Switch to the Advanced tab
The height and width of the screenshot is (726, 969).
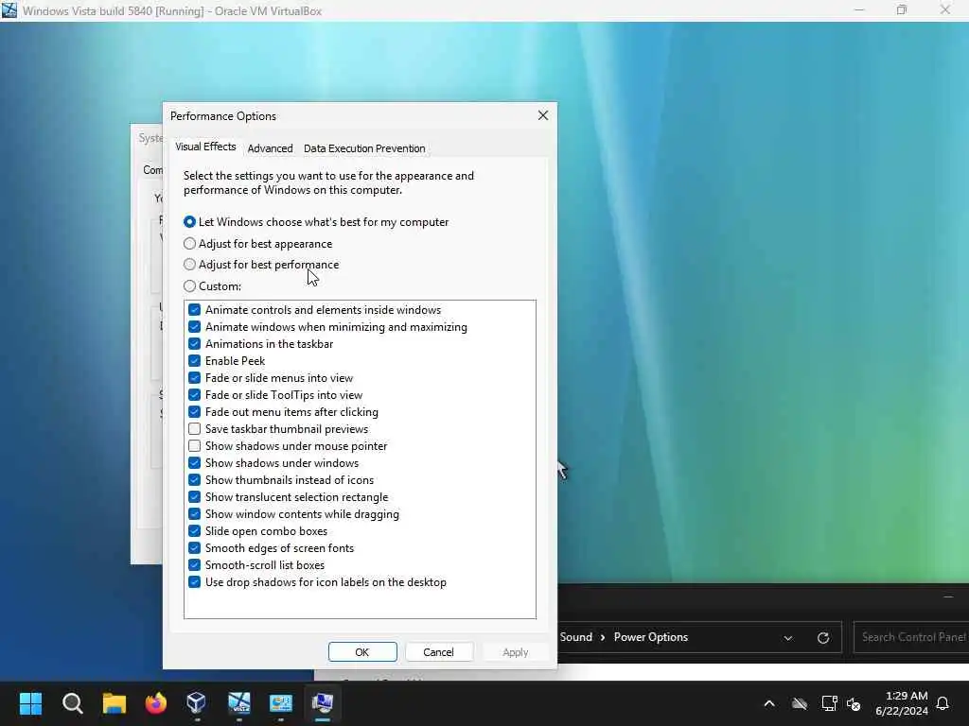click(270, 148)
